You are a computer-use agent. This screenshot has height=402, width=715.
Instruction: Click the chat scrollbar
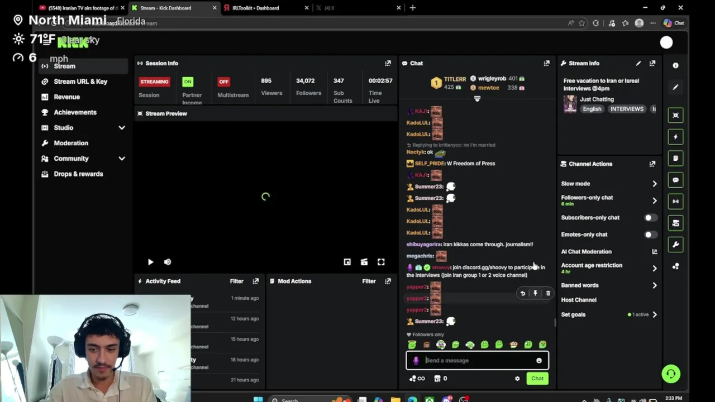point(555,322)
